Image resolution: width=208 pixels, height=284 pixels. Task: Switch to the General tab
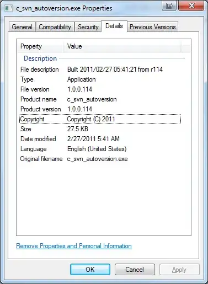22,27
